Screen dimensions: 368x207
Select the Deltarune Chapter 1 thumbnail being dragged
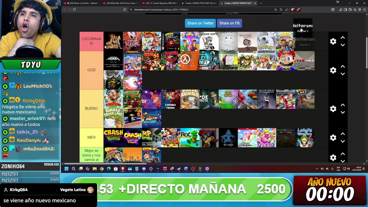[303, 28]
